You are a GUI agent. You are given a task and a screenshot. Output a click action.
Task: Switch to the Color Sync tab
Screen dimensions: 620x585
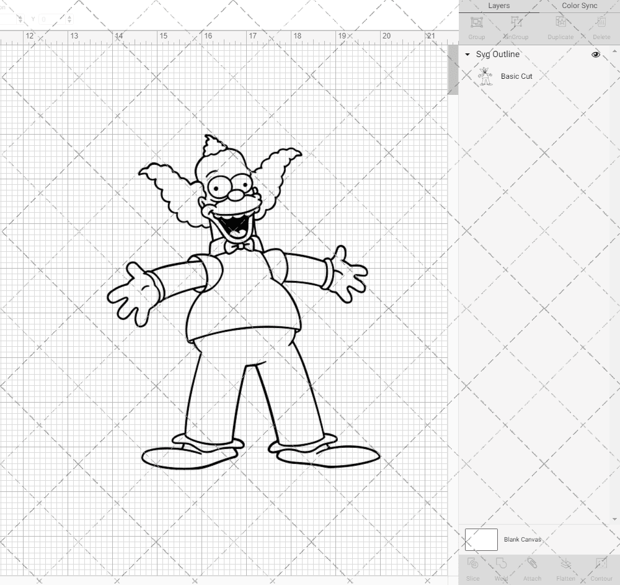point(579,6)
